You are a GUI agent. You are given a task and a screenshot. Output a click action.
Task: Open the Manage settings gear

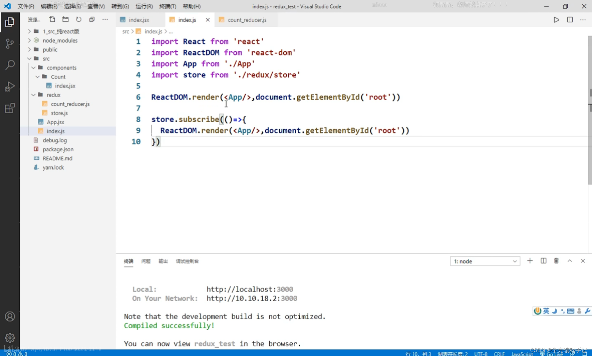(10, 338)
